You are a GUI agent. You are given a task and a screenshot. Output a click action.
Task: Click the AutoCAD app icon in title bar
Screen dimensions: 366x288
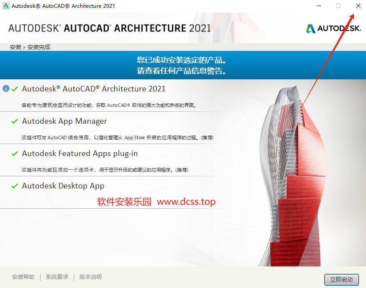pos(6,6)
